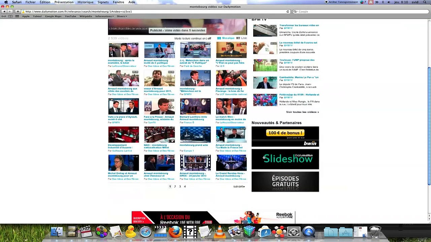431x242 pixels.
Task: Open 'Le Grand Rendez-Vous' video title
Action: (230, 174)
